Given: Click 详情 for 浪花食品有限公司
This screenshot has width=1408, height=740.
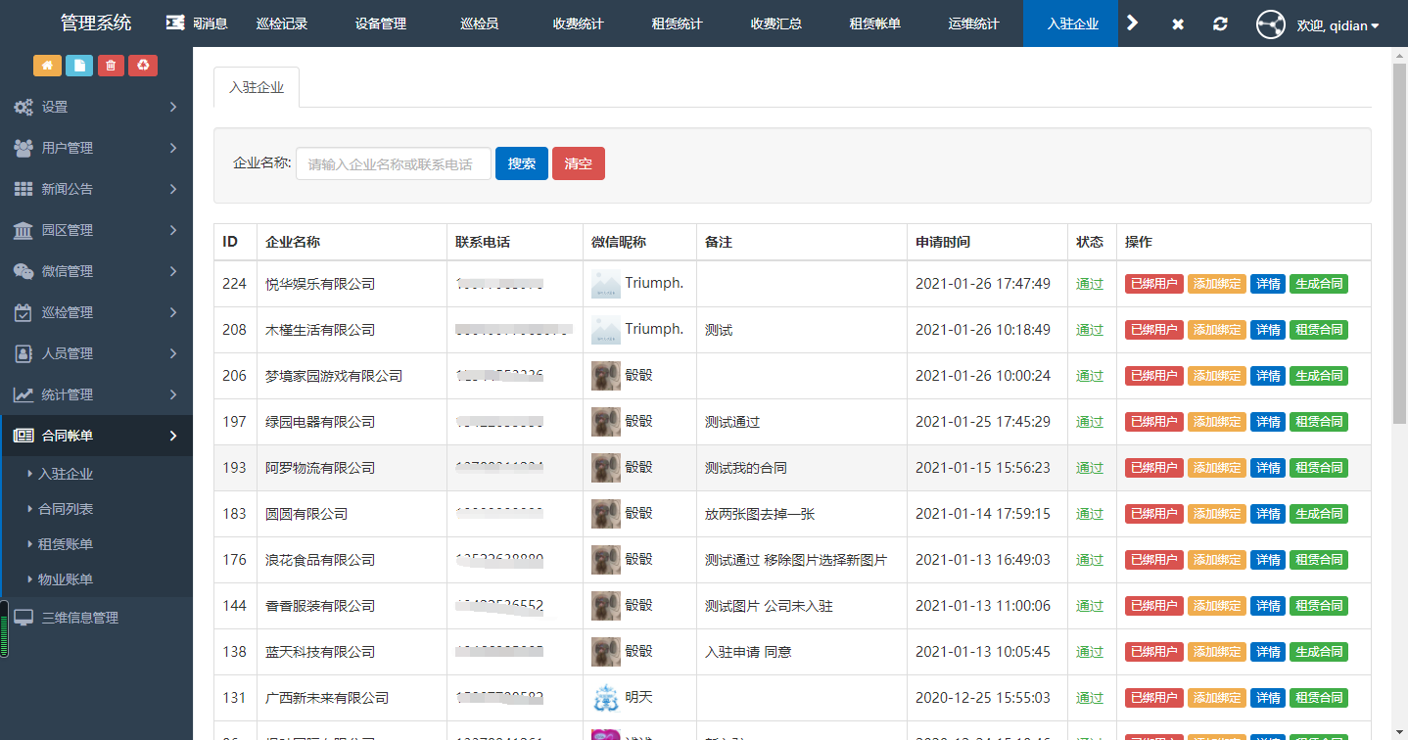Looking at the screenshot, I should pyautogui.click(x=1268, y=560).
